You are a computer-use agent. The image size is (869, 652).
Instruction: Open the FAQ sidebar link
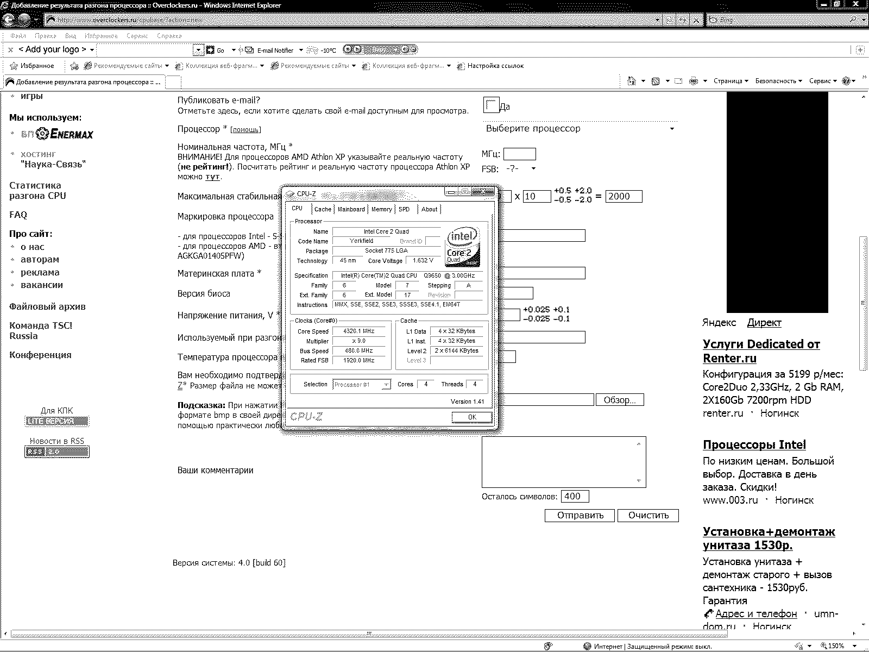[x=18, y=215]
